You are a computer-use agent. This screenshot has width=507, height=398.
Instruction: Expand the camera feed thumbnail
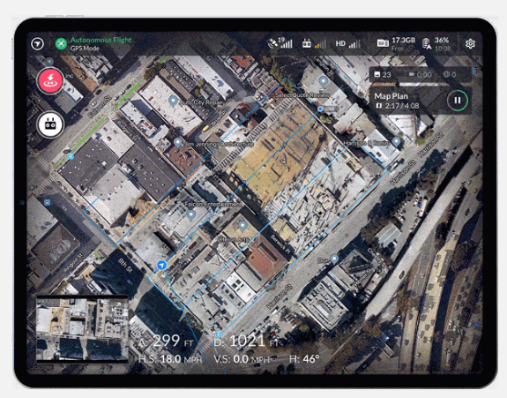(x=82, y=328)
